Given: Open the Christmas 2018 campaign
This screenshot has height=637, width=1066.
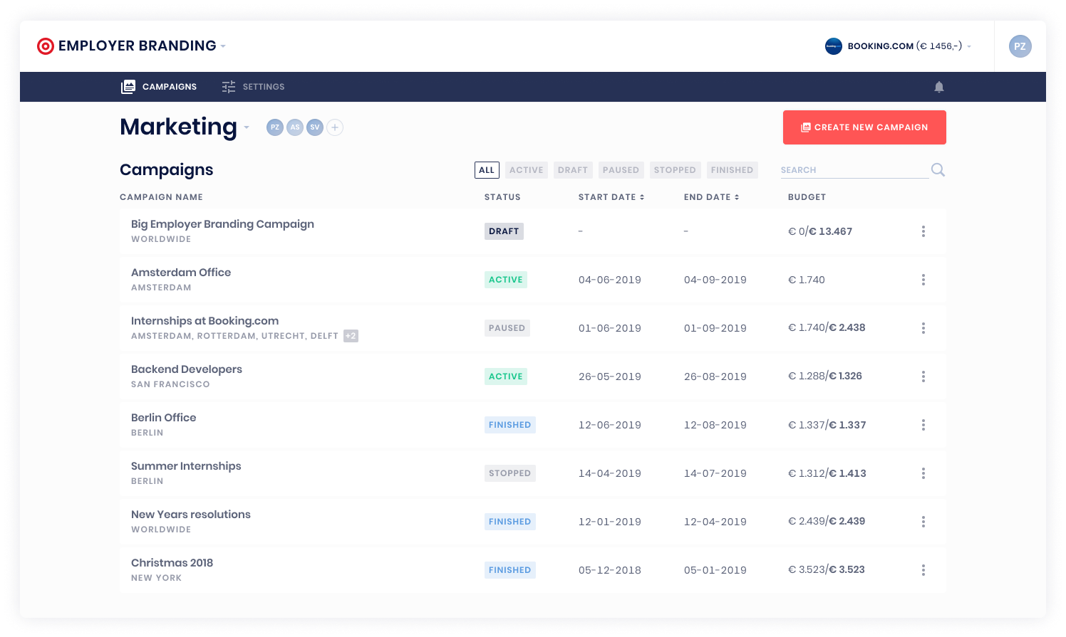Looking at the screenshot, I should [x=172, y=563].
